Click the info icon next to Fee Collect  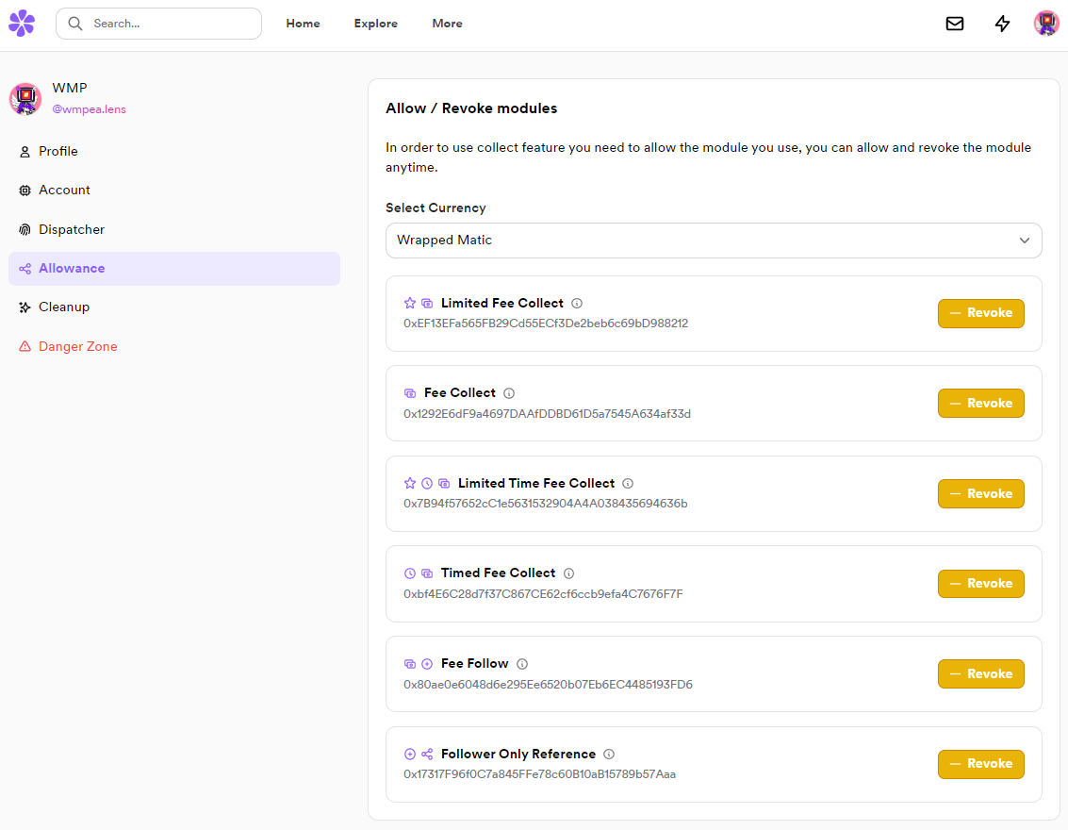click(x=509, y=393)
